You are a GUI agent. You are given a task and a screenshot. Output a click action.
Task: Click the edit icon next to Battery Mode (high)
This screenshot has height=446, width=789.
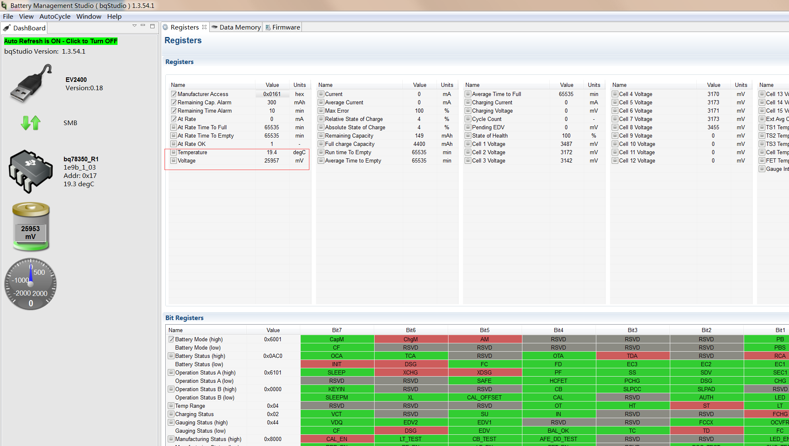pyautogui.click(x=171, y=339)
